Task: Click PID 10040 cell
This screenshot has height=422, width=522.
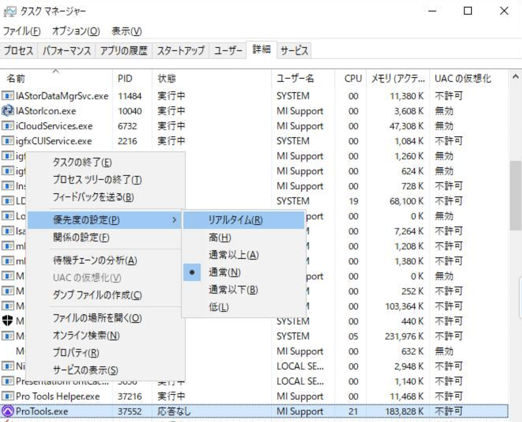Action: pos(130,111)
